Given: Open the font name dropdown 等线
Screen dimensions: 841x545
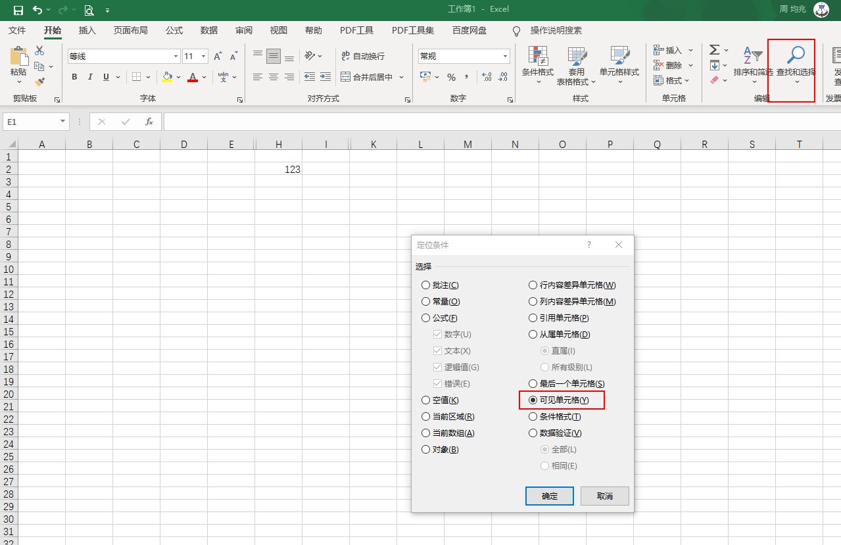Looking at the screenshot, I should point(176,57).
